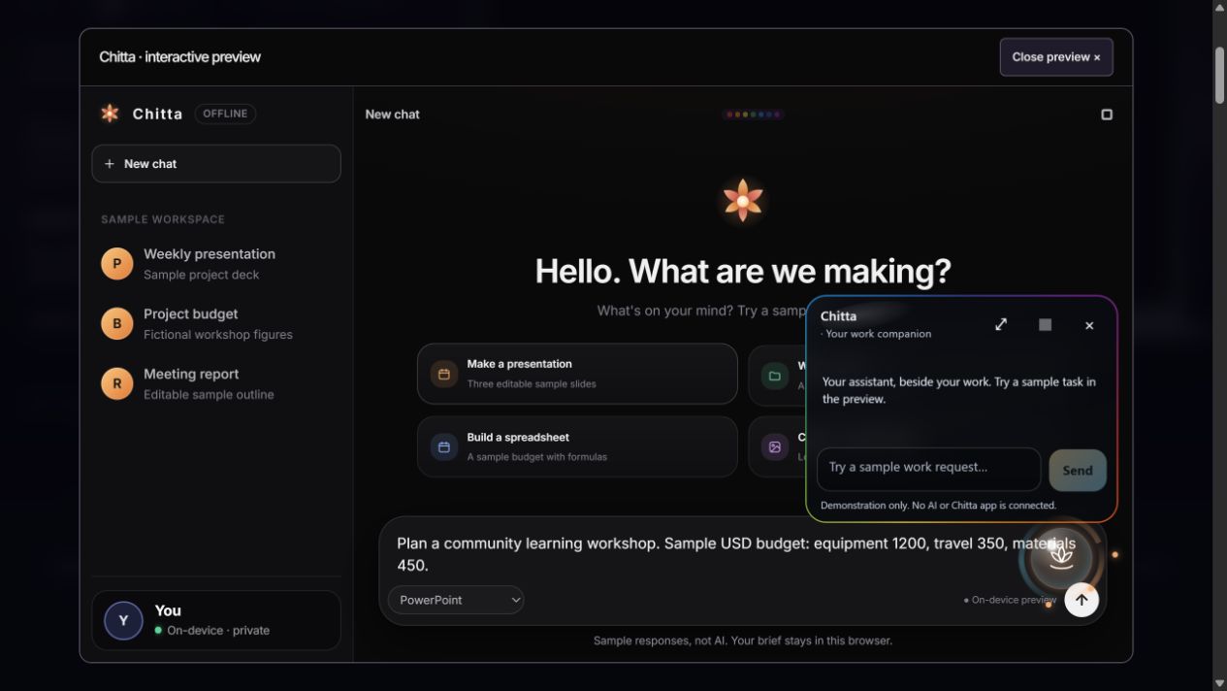Open the PowerPoint output type dropdown
This screenshot has height=691, width=1227.
click(456, 600)
